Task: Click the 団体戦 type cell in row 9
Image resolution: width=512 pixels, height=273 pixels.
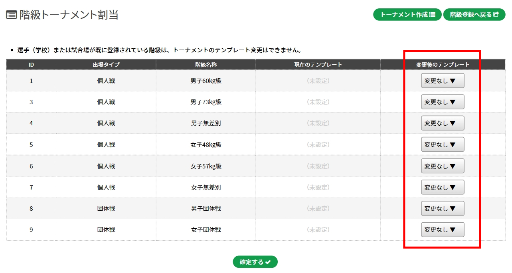Action: [x=106, y=229]
